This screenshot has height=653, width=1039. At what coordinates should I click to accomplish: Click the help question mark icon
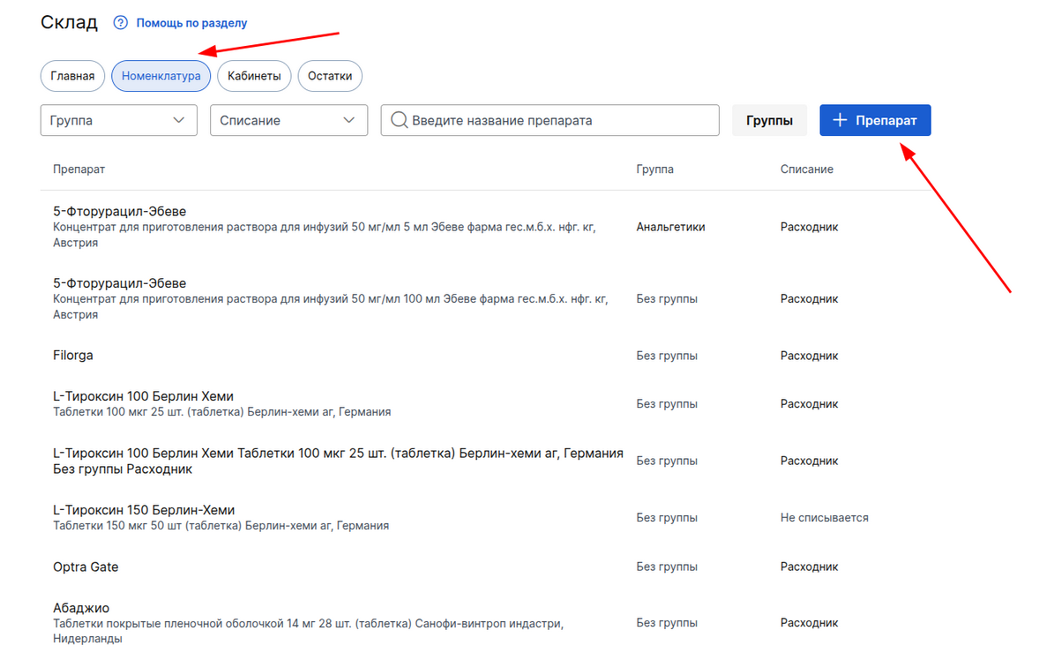point(120,23)
